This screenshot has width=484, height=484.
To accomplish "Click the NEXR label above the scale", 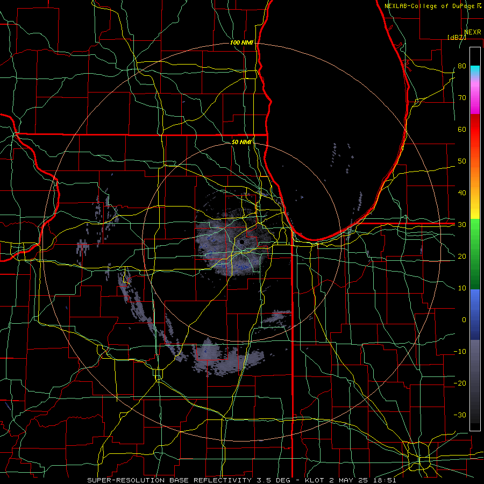I will (473, 32).
